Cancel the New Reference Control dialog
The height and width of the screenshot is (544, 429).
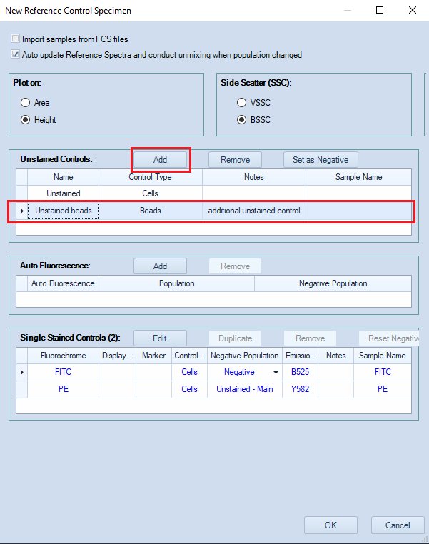pyautogui.click(x=398, y=525)
